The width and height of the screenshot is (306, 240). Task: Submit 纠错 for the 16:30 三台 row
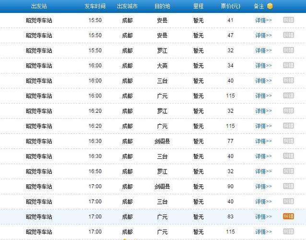click(x=288, y=156)
